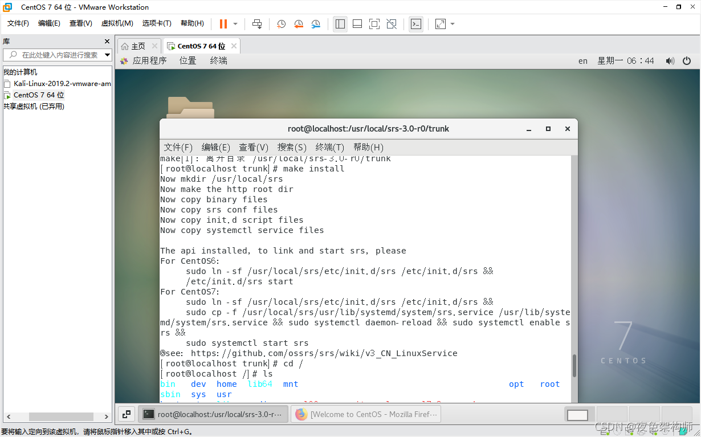Open terminal 帮助(H) menu
This screenshot has width=701, height=437.
coord(368,147)
